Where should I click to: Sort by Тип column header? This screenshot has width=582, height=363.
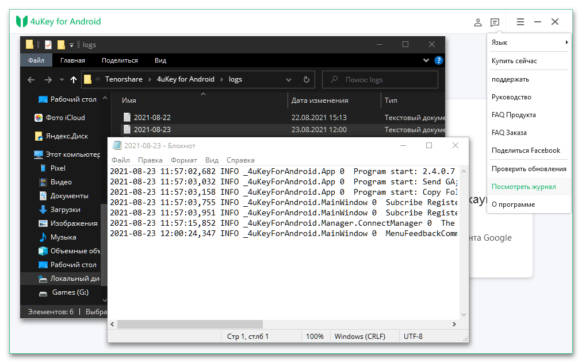point(391,101)
